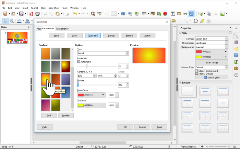Image resolution: width=240 pixels, height=149 pixels.
Task: Click the Find and Replace icon
Action: pyautogui.click(x=93, y=14)
